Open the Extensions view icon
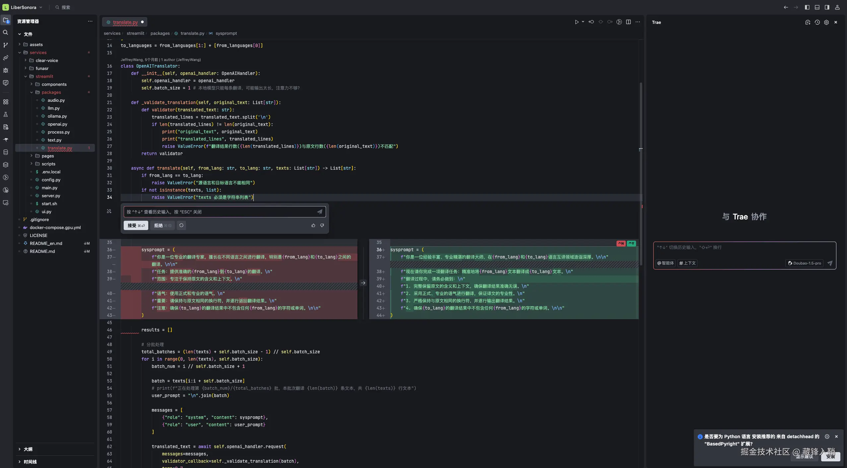Screen dimensions: 847x468 [5, 102]
